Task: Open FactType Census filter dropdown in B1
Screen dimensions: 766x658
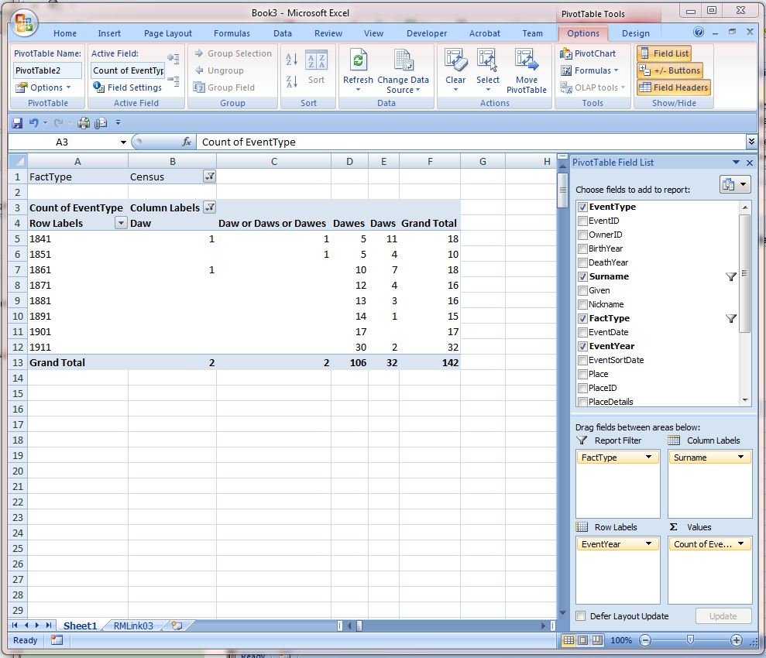Action: [x=210, y=176]
